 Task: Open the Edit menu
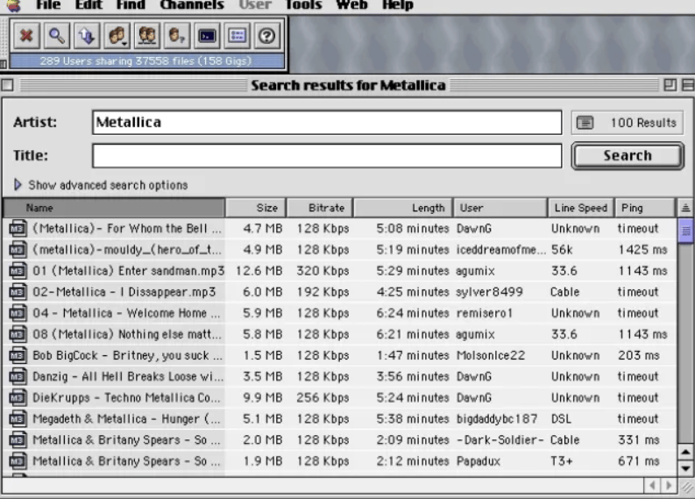coord(89,5)
